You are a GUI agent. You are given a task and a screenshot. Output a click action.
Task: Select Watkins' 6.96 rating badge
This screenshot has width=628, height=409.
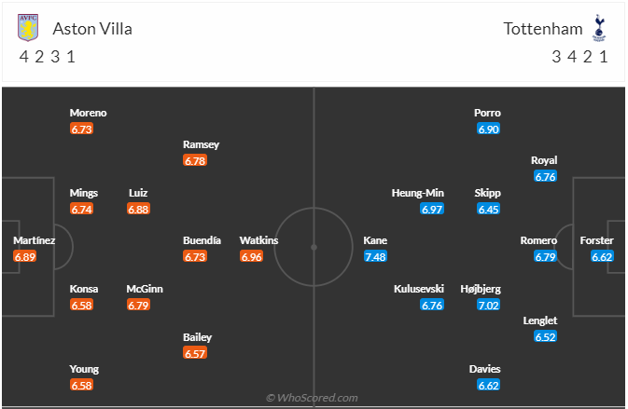pyautogui.click(x=252, y=257)
